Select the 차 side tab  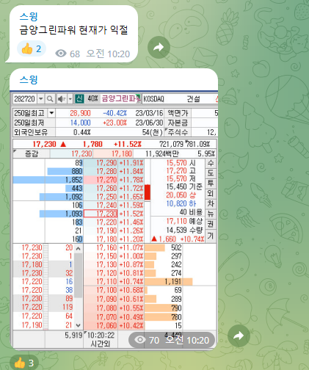tap(211, 203)
